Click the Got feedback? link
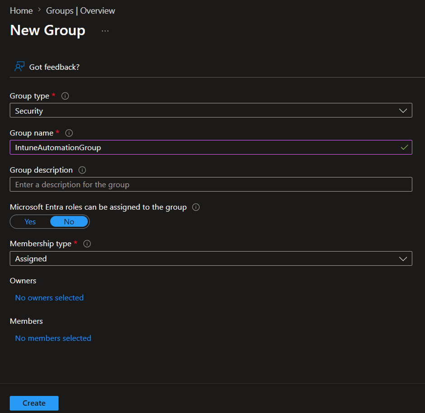425x413 pixels. [54, 67]
